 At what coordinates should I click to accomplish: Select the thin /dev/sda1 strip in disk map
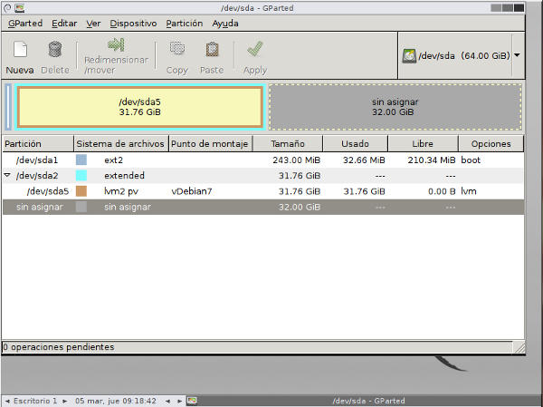coord(9,107)
